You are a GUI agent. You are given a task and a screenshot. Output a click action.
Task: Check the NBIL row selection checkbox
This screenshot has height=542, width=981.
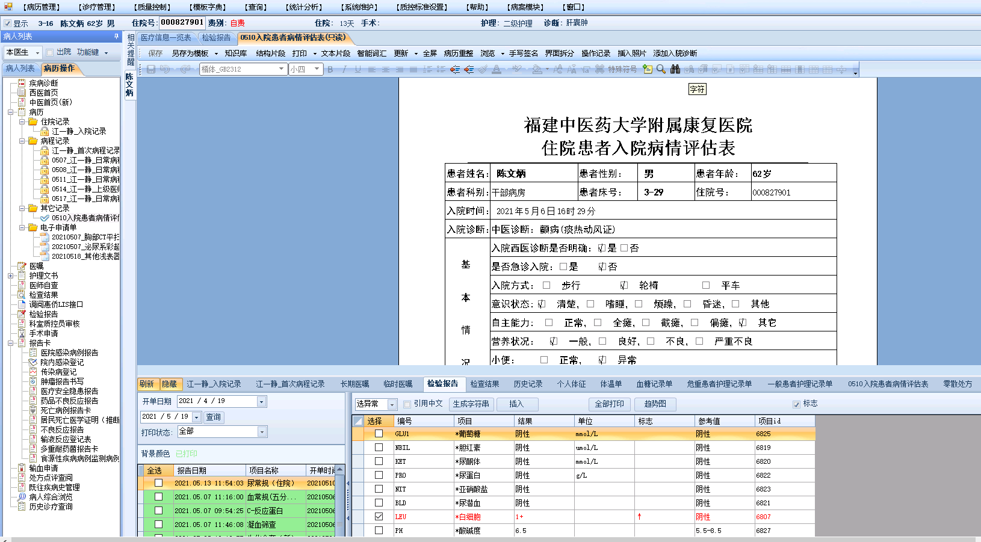pyautogui.click(x=379, y=448)
